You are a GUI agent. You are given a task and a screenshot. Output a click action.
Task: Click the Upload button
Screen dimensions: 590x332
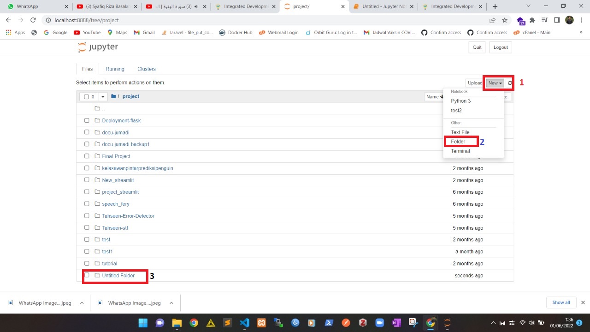pos(475,83)
